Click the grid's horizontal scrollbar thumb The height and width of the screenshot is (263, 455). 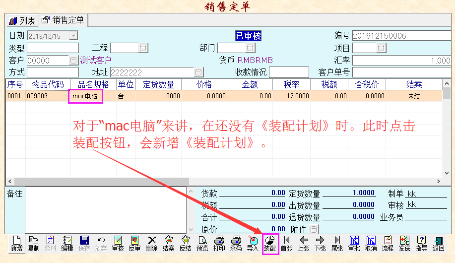tap(102, 182)
